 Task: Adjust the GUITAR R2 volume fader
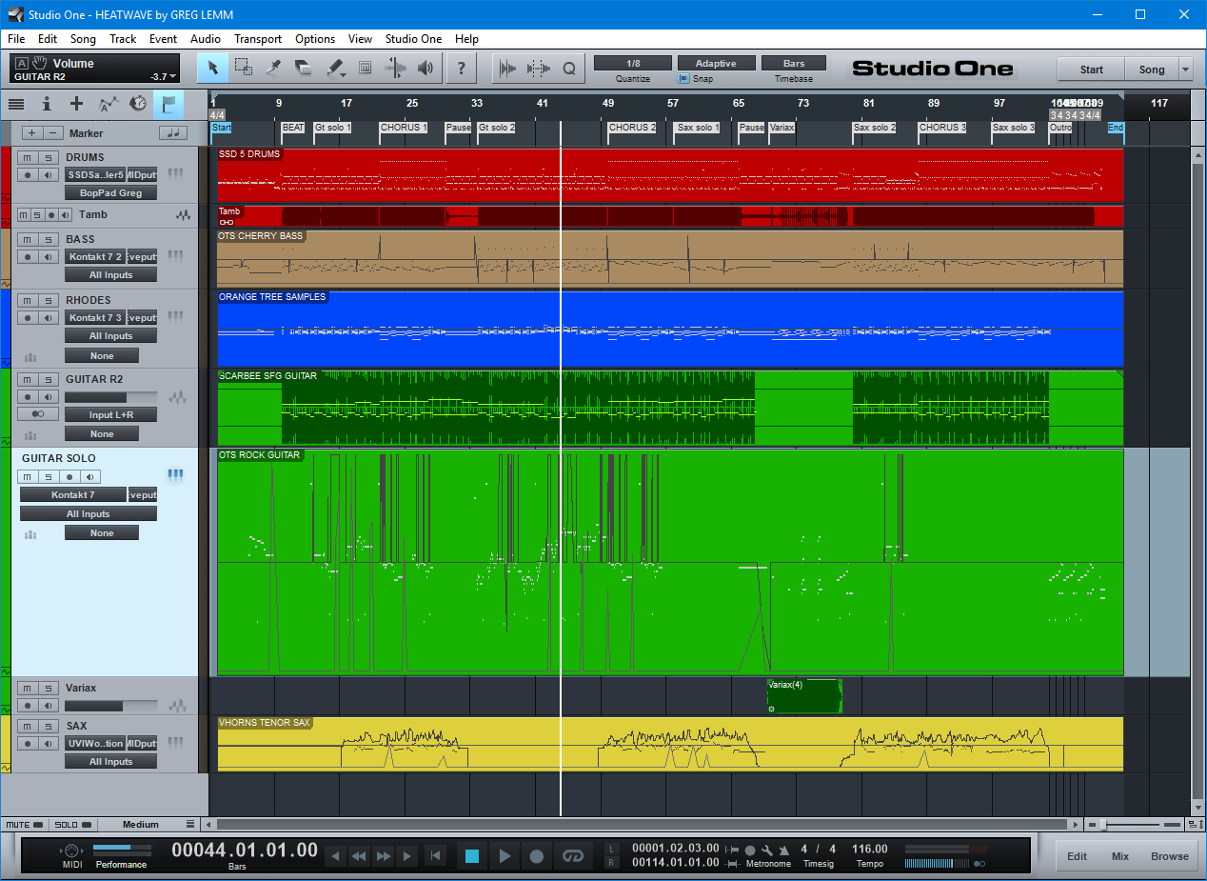pyautogui.click(x=110, y=396)
